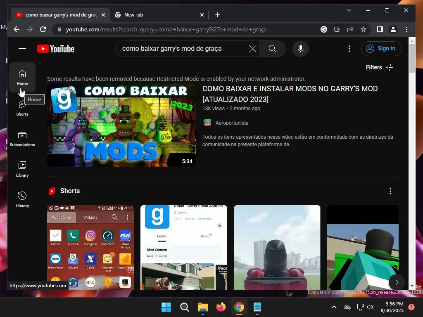
Task: Open Notepad from the taskbar
Action: tap(257, 307)
